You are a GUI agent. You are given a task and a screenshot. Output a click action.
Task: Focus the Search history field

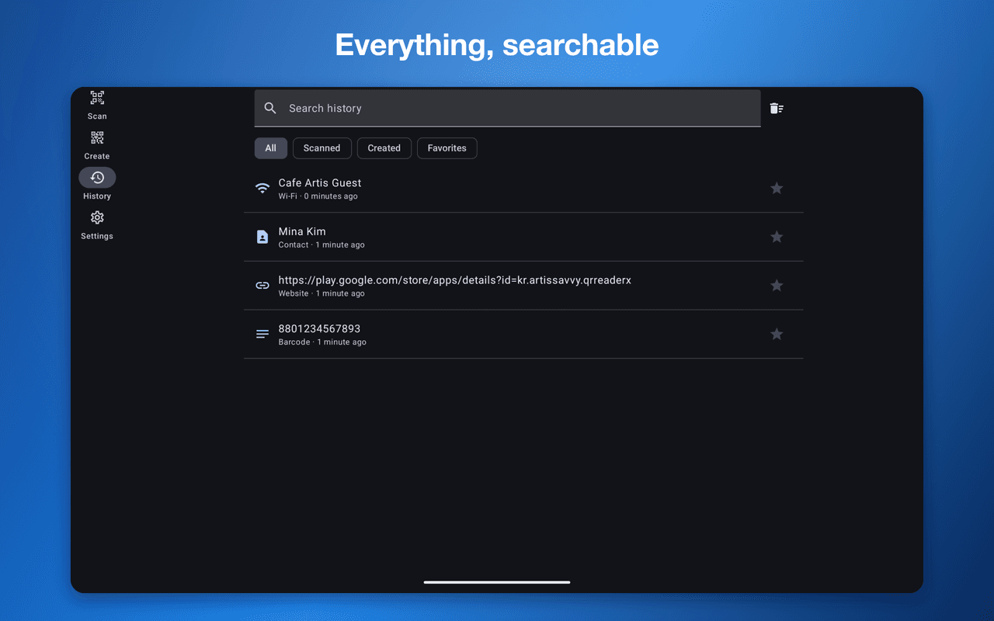click(508, 108)
